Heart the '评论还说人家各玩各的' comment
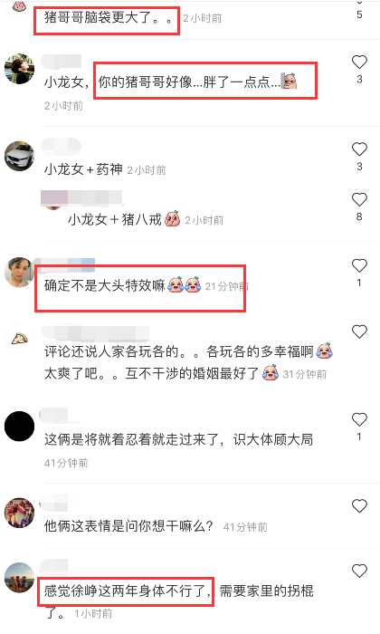Image resolution: width=380 pixels, height=634 pixels. pos(359,331)
